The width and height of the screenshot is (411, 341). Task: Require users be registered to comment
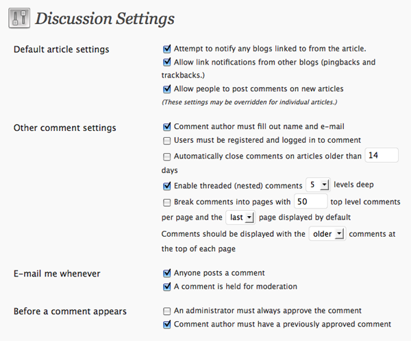pos(167,140)
